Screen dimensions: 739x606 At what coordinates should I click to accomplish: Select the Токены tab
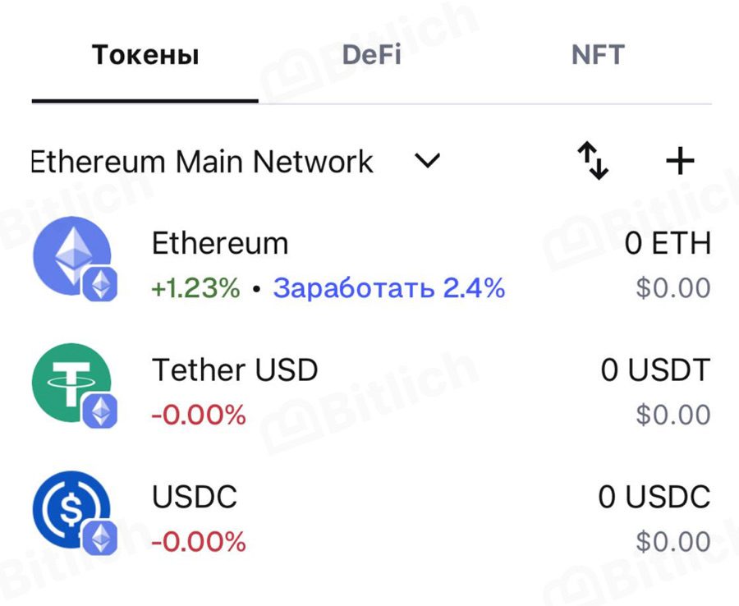pos(145,55)
